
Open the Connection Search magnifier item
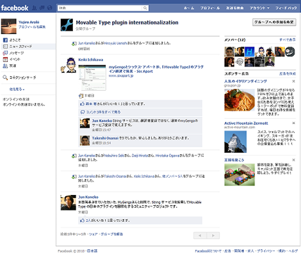pos(19,77)
